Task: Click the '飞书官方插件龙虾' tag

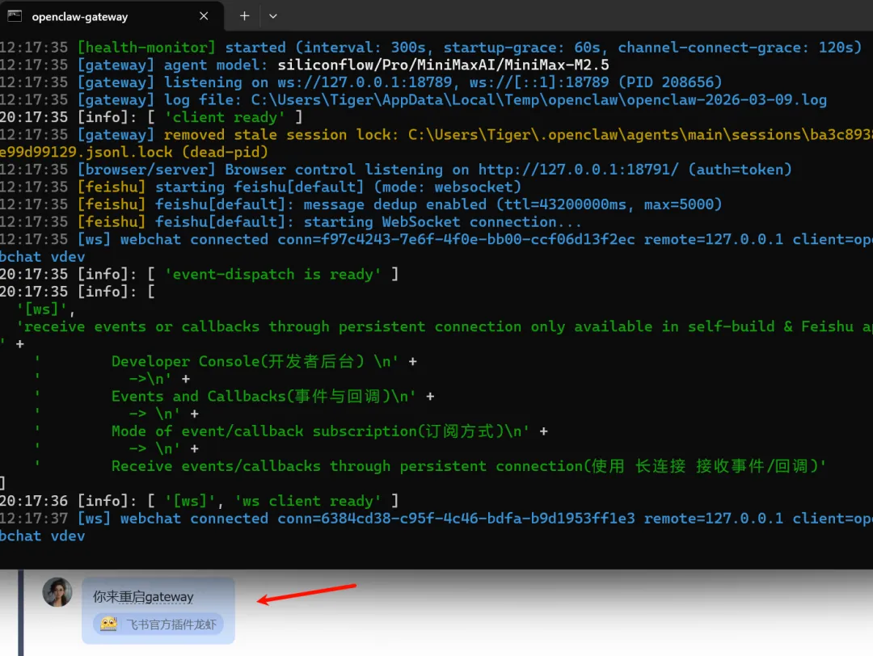Action: [x=158, y=624]
